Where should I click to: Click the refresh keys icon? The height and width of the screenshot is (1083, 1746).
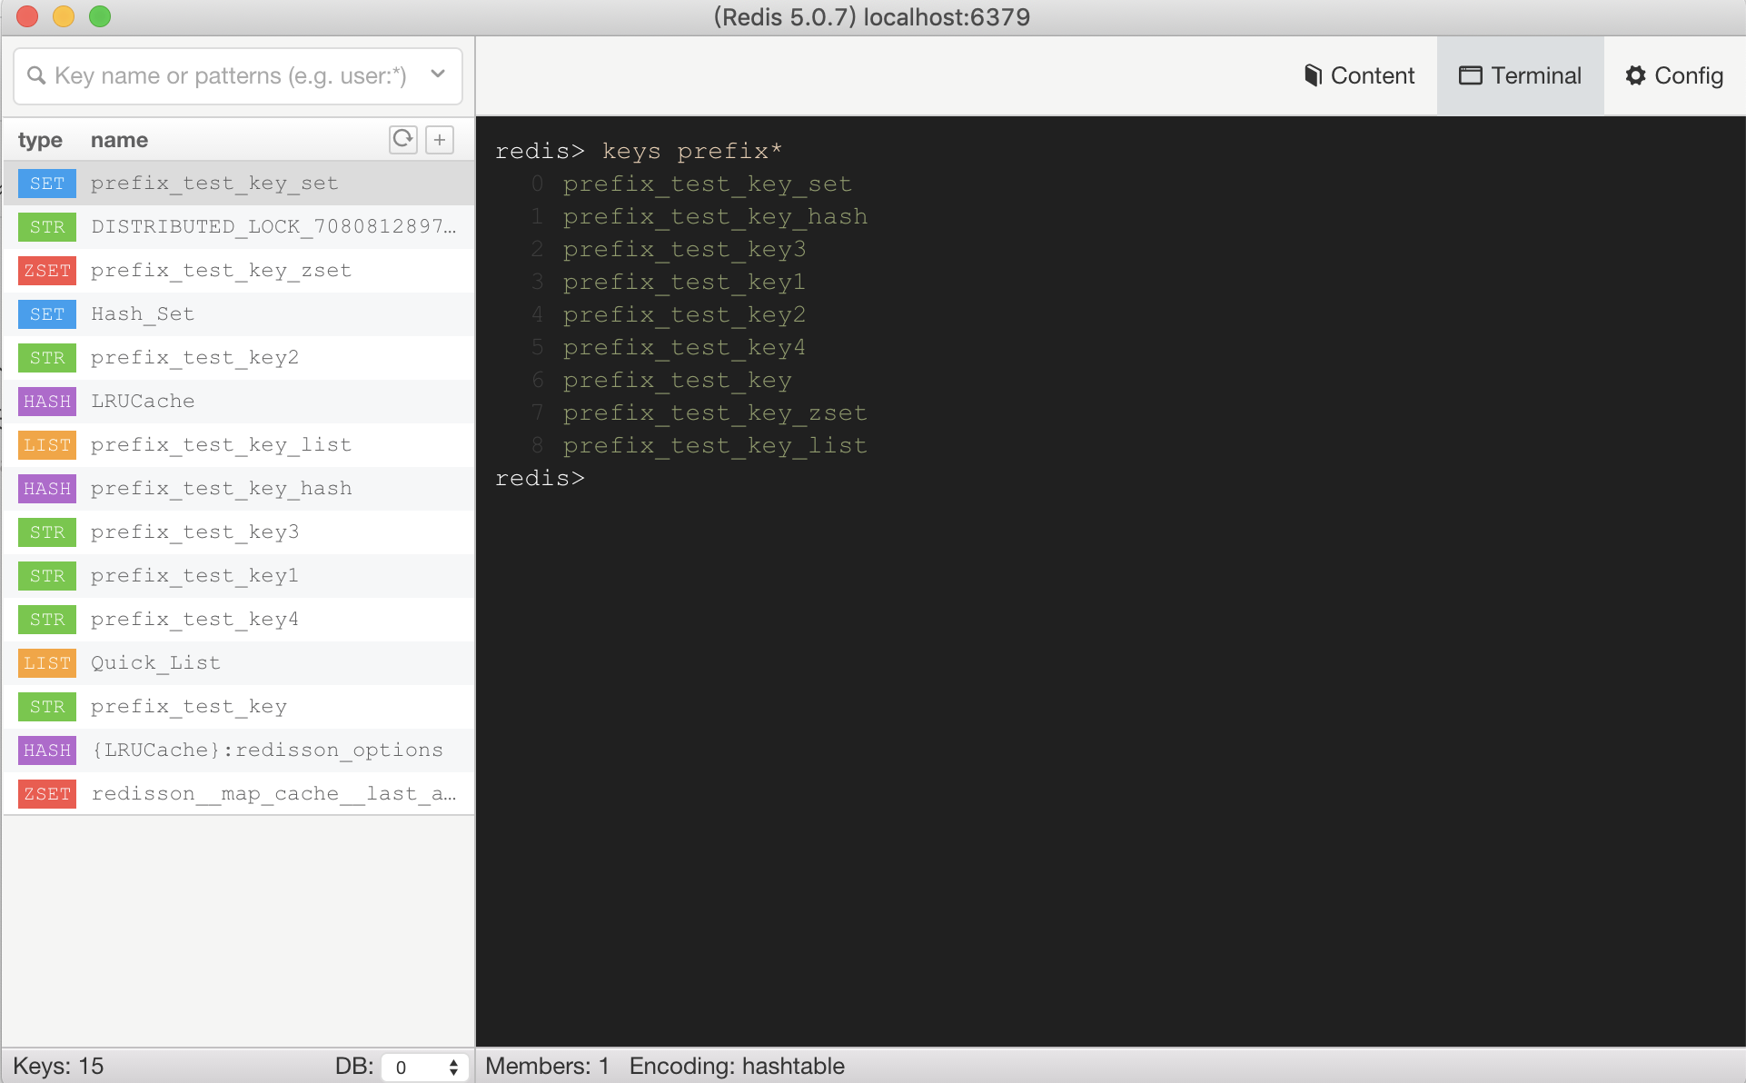(x=402, y=140)
